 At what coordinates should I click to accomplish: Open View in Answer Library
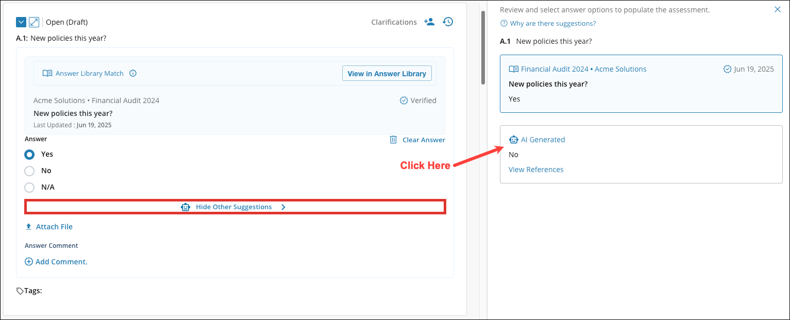click(x=387, y=73)
